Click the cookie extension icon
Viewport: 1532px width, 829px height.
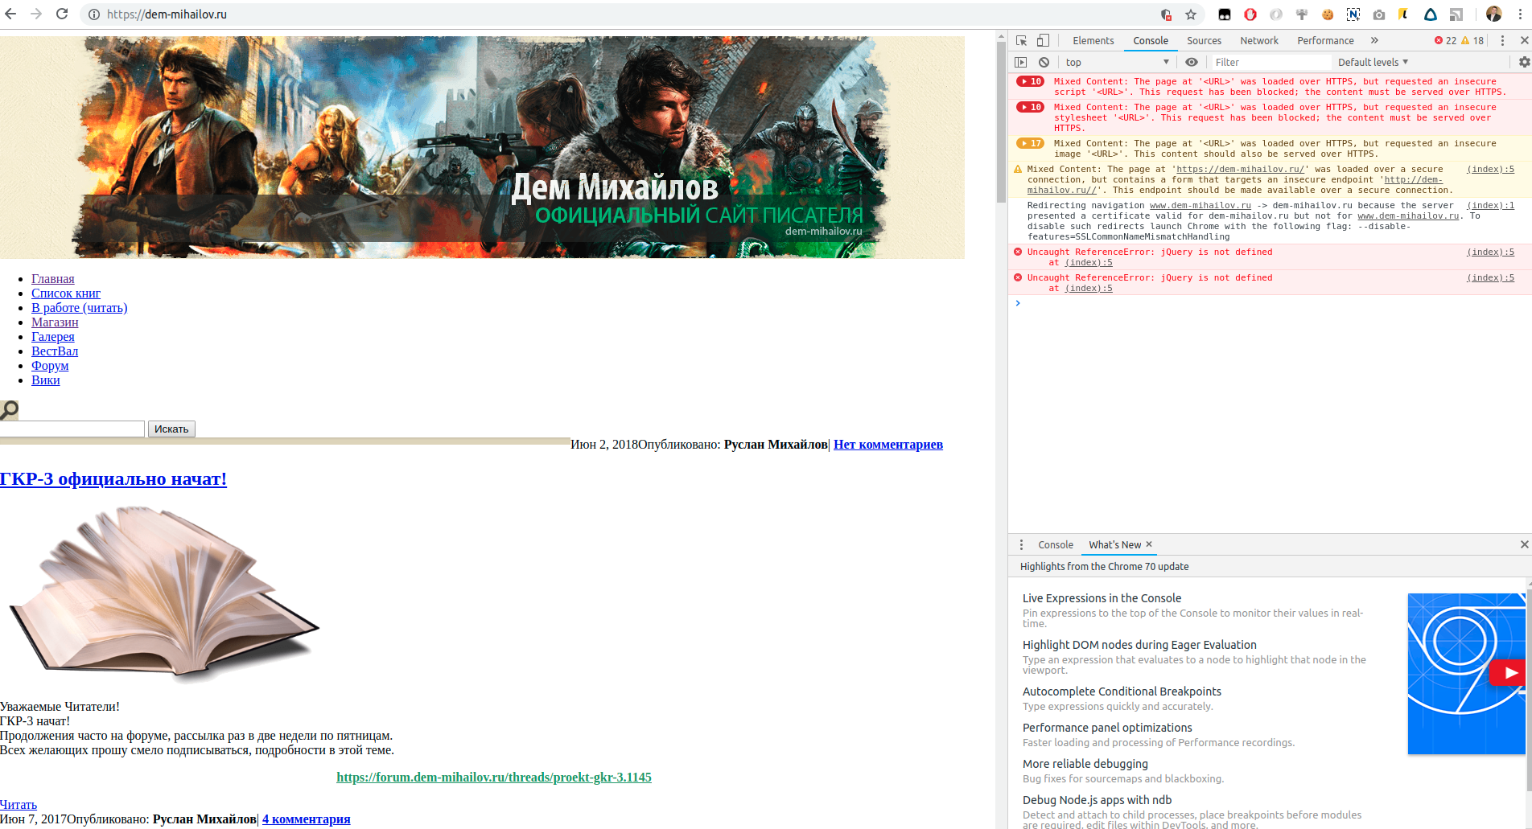(1328, 14)
